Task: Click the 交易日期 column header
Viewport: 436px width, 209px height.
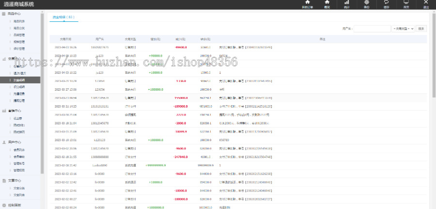Action: (x=65, y=39)
